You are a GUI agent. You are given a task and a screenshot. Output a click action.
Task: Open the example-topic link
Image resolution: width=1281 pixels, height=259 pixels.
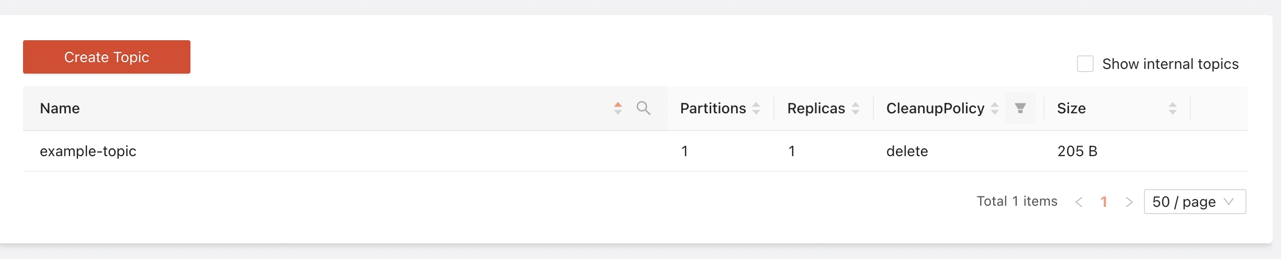pyautogui.click(x=88, y=151)
